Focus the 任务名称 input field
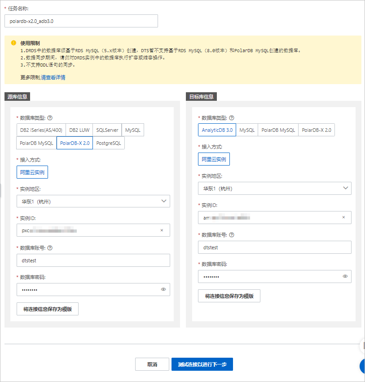The height and width of the screenshot is (382, 365). 81,21
